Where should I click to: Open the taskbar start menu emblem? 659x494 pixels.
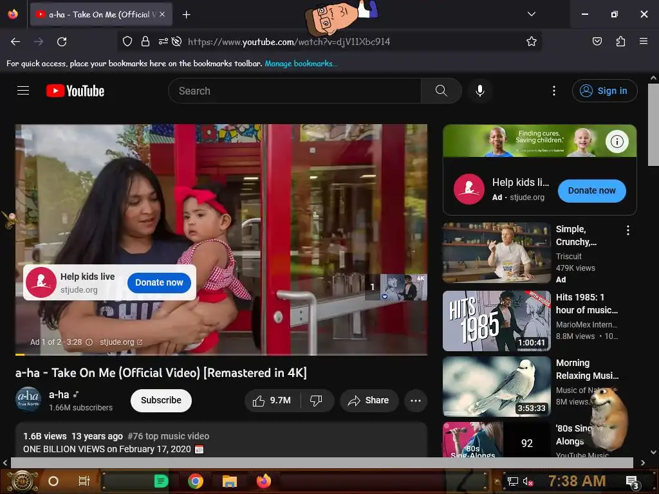tap(24, 481)
